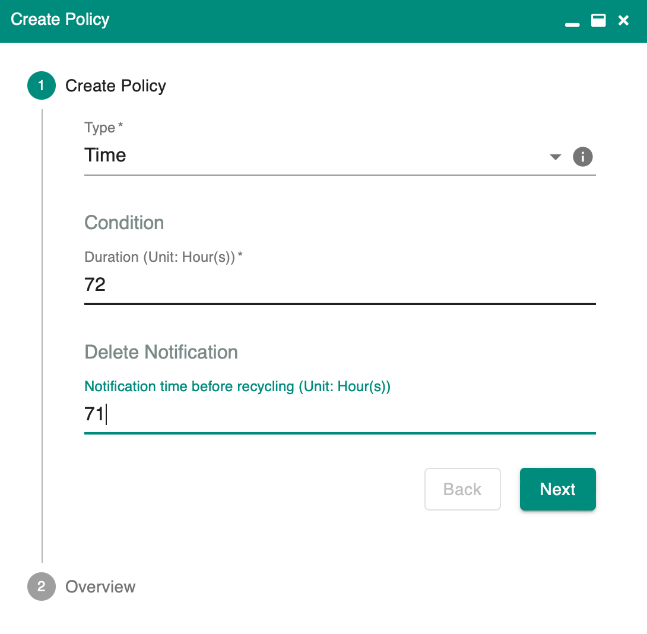Maximize the Create Policy dialog
647x634 pixels.
click(598, 20)
